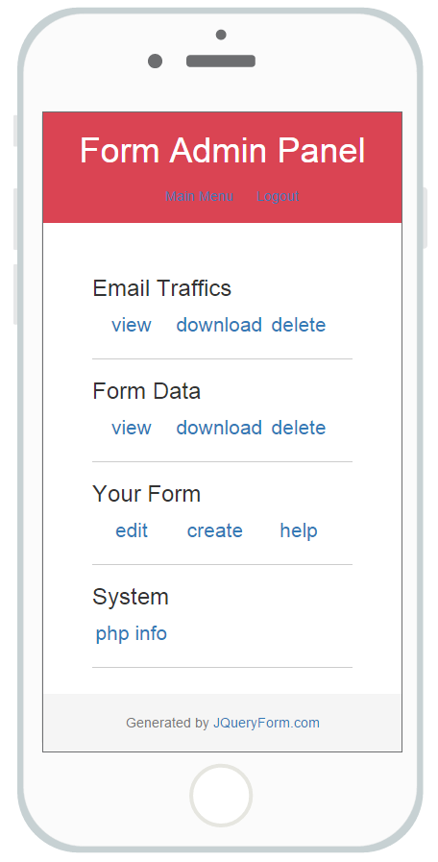Click the Email Traffics heading
Image resolution: width=438 pixels, height=862 pixels.
pyautogui.click(x=161, y=288)
